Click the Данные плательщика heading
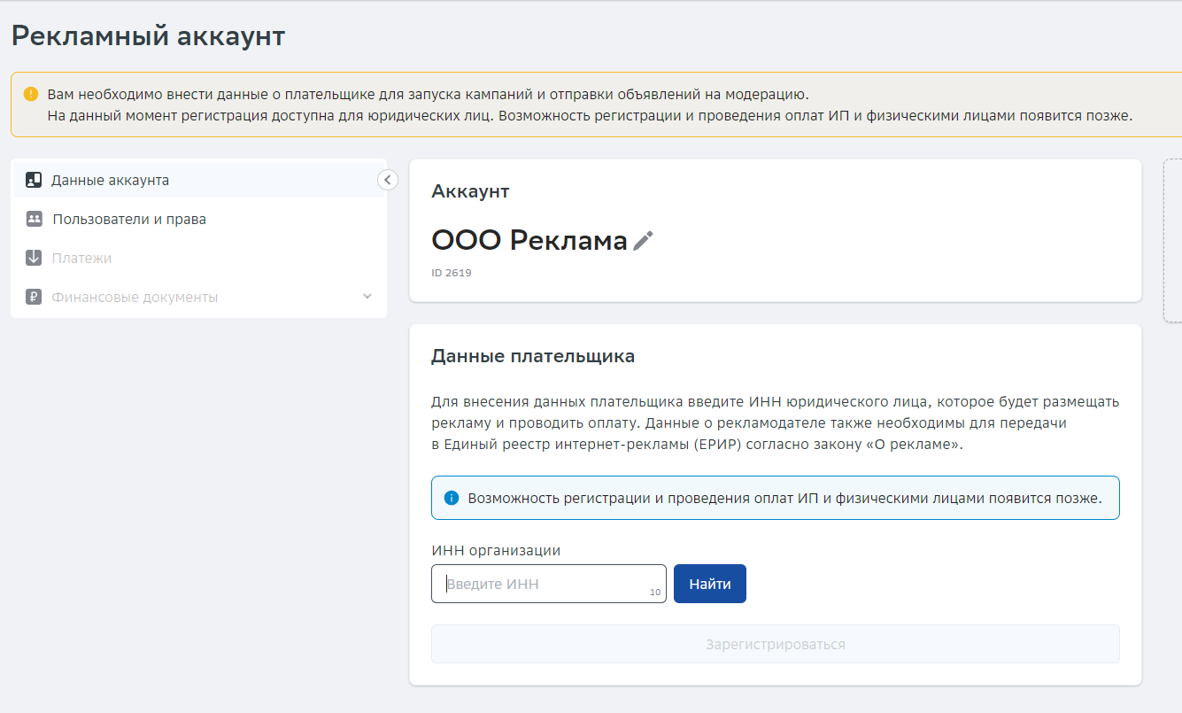Image resolution: width=1182 pixels, height=713 pixels. click(533, 357)
